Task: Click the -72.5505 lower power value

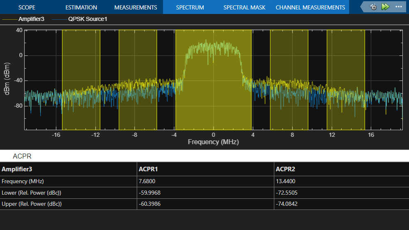Action: point(342,193)
